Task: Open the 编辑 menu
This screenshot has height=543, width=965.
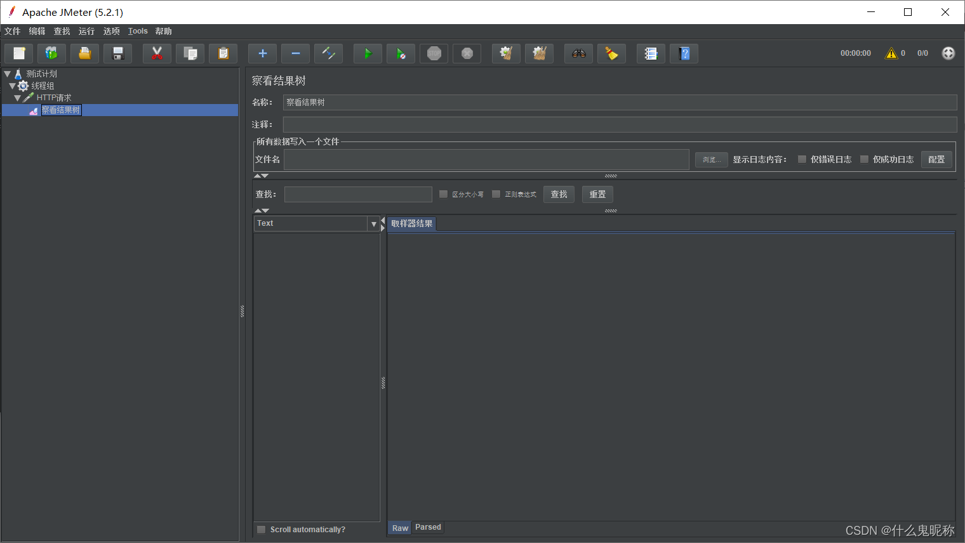Action: (x=37, y=31)
